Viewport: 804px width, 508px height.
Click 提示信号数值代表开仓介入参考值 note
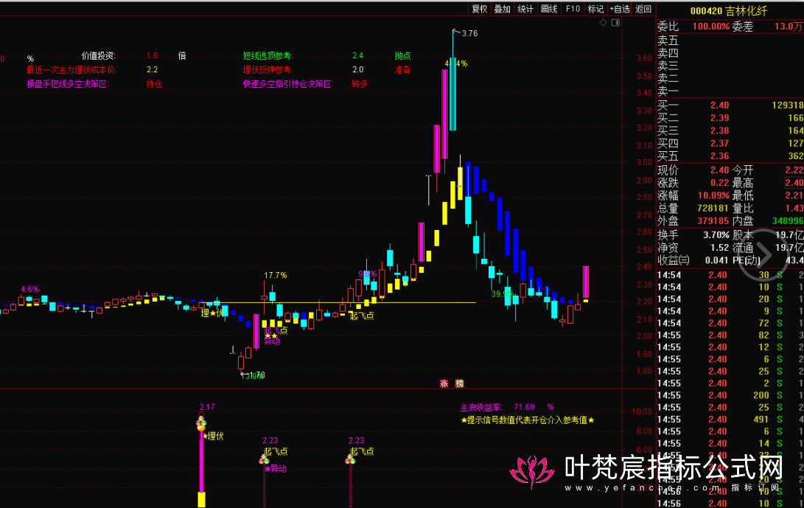pos(528,420)
